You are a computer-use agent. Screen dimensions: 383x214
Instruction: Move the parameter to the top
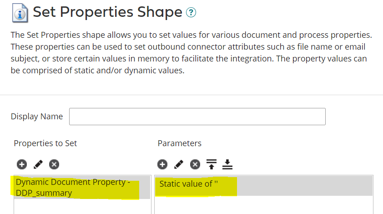point(211,164)
